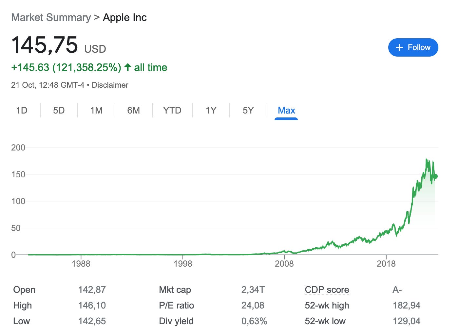Show the 6M chart range
Image resolution: width=460 pixels, height=335 pixels.
[x=134, y=111]
